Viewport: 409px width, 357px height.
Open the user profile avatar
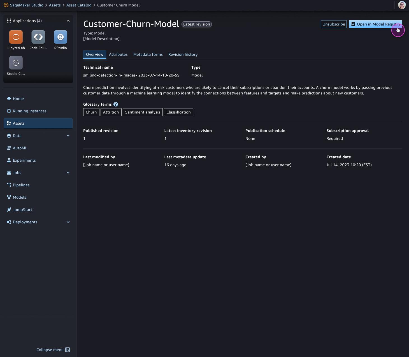tap(402, 5)
